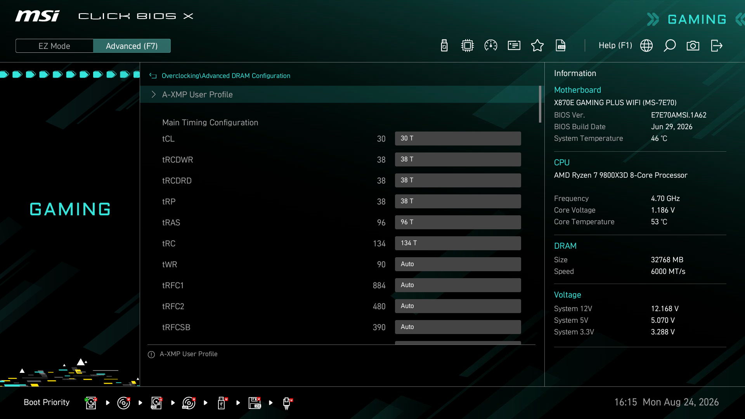Click the Core Voltage value 1.186 V
The image size is (745, 419).
[x=663, y=210]
